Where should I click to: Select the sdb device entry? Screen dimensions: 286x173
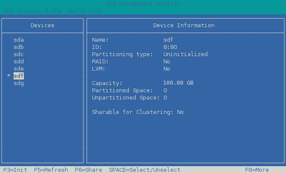pyautogui.click(x=19, y=47)
